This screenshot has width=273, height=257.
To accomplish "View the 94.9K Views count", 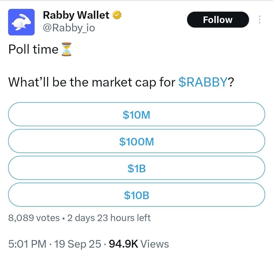I will [139, 244].
